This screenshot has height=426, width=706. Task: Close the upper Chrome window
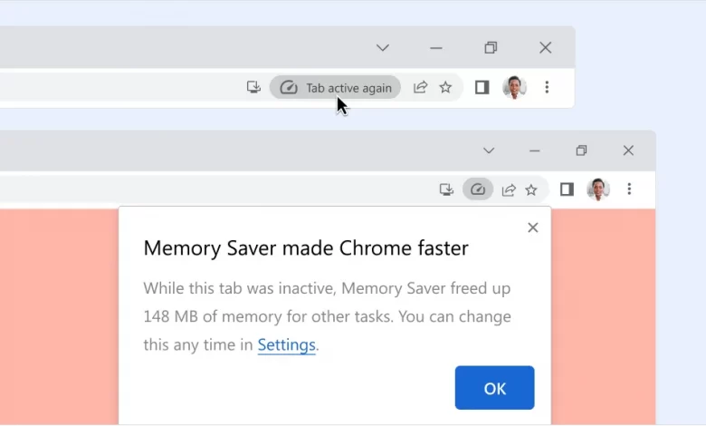[x=545, y=48]
